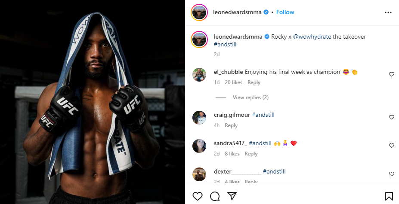Reply to craig.gilmour's comment

tap(231, 125)
